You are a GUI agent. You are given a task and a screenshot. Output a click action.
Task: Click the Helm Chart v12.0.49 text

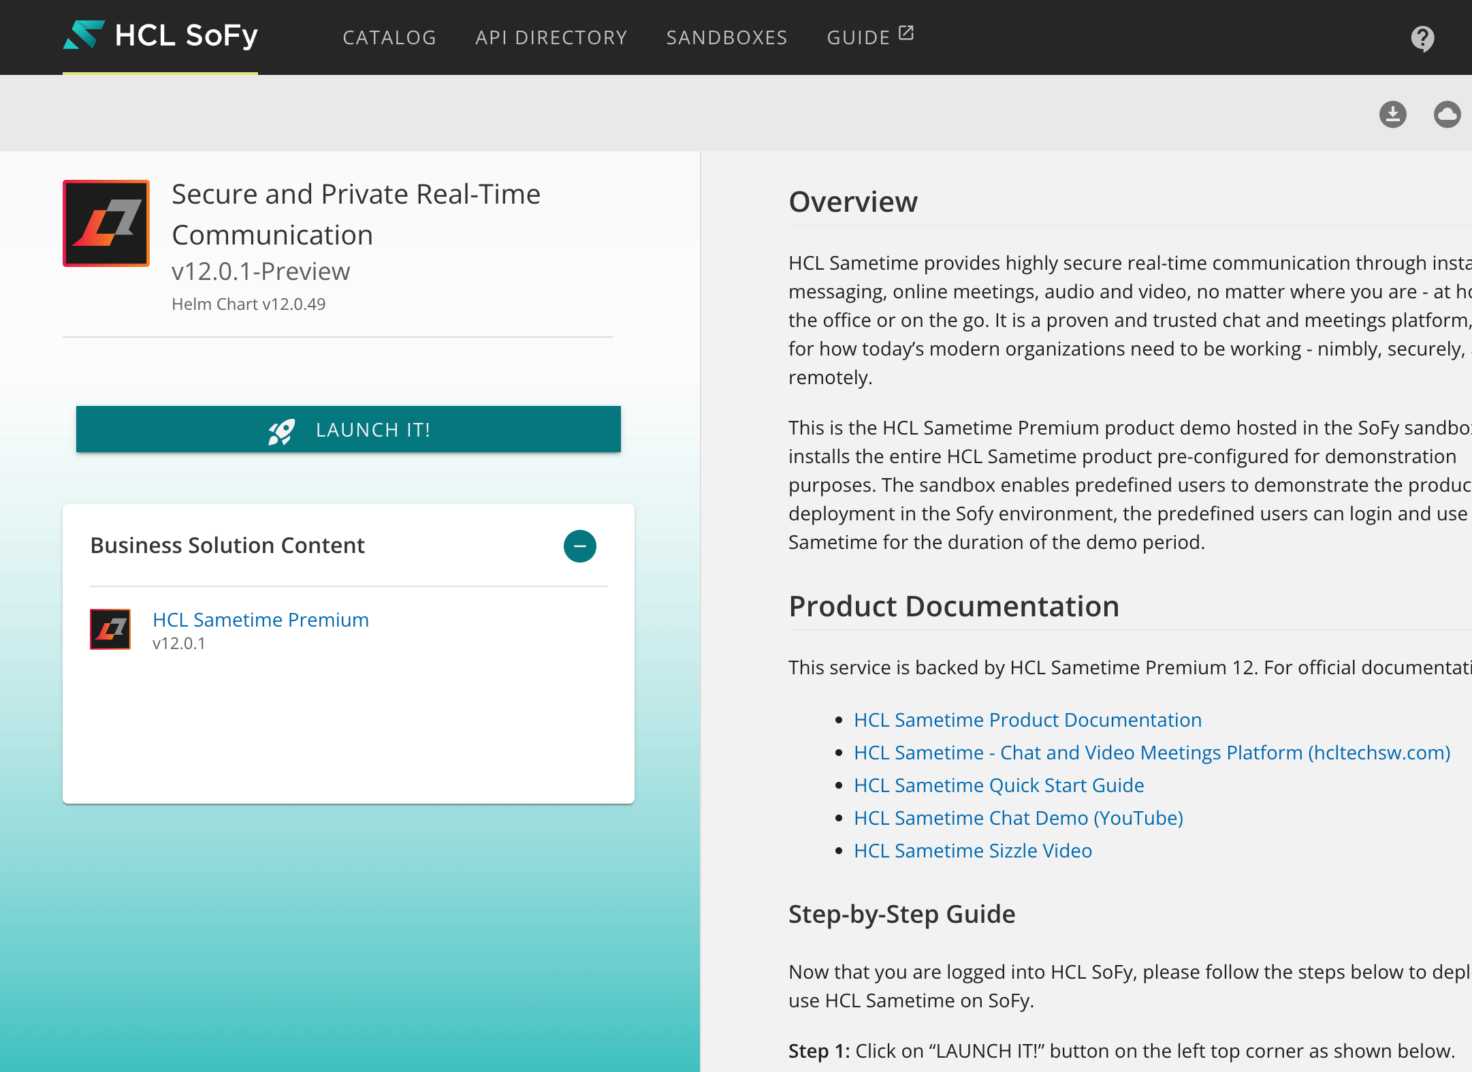pos(249,304)
